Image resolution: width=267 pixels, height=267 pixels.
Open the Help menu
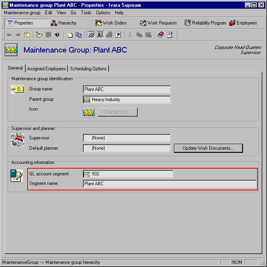pyautogui.click(x=119, y=13)
